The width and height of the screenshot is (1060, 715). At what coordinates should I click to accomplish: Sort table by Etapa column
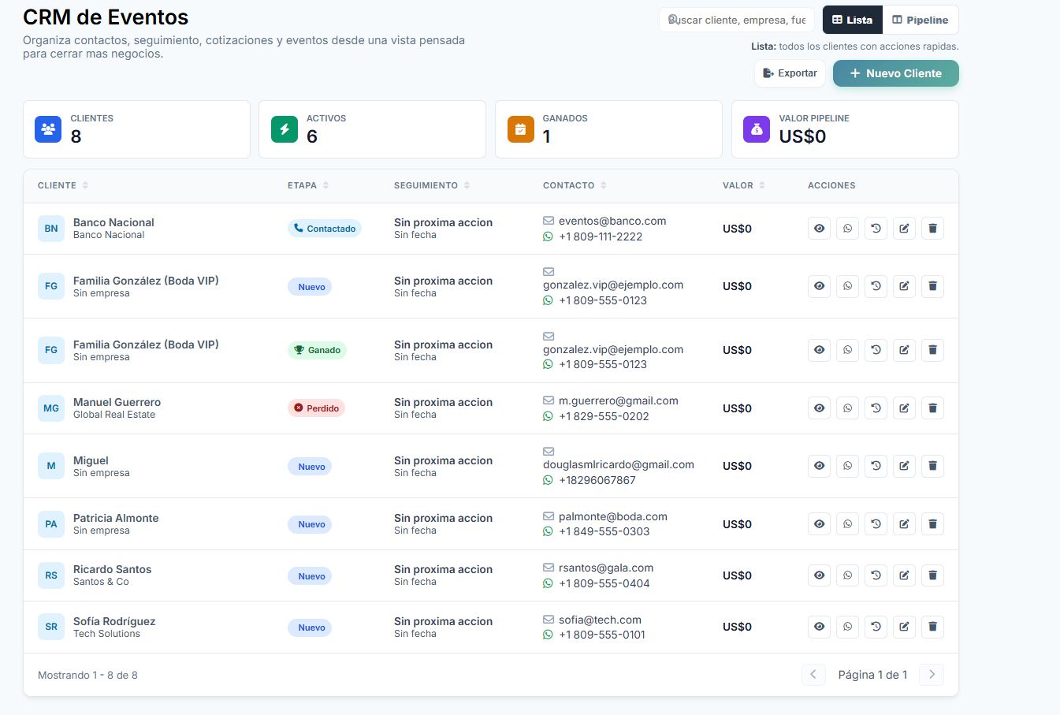click(308, 185)
